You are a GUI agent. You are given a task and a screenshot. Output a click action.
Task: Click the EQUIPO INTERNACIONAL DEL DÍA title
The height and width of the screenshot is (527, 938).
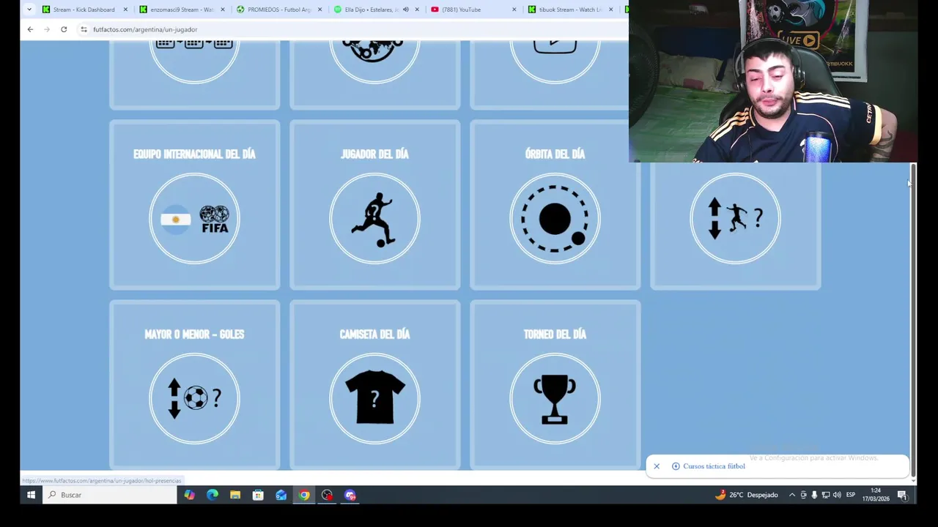pos(194,154)
